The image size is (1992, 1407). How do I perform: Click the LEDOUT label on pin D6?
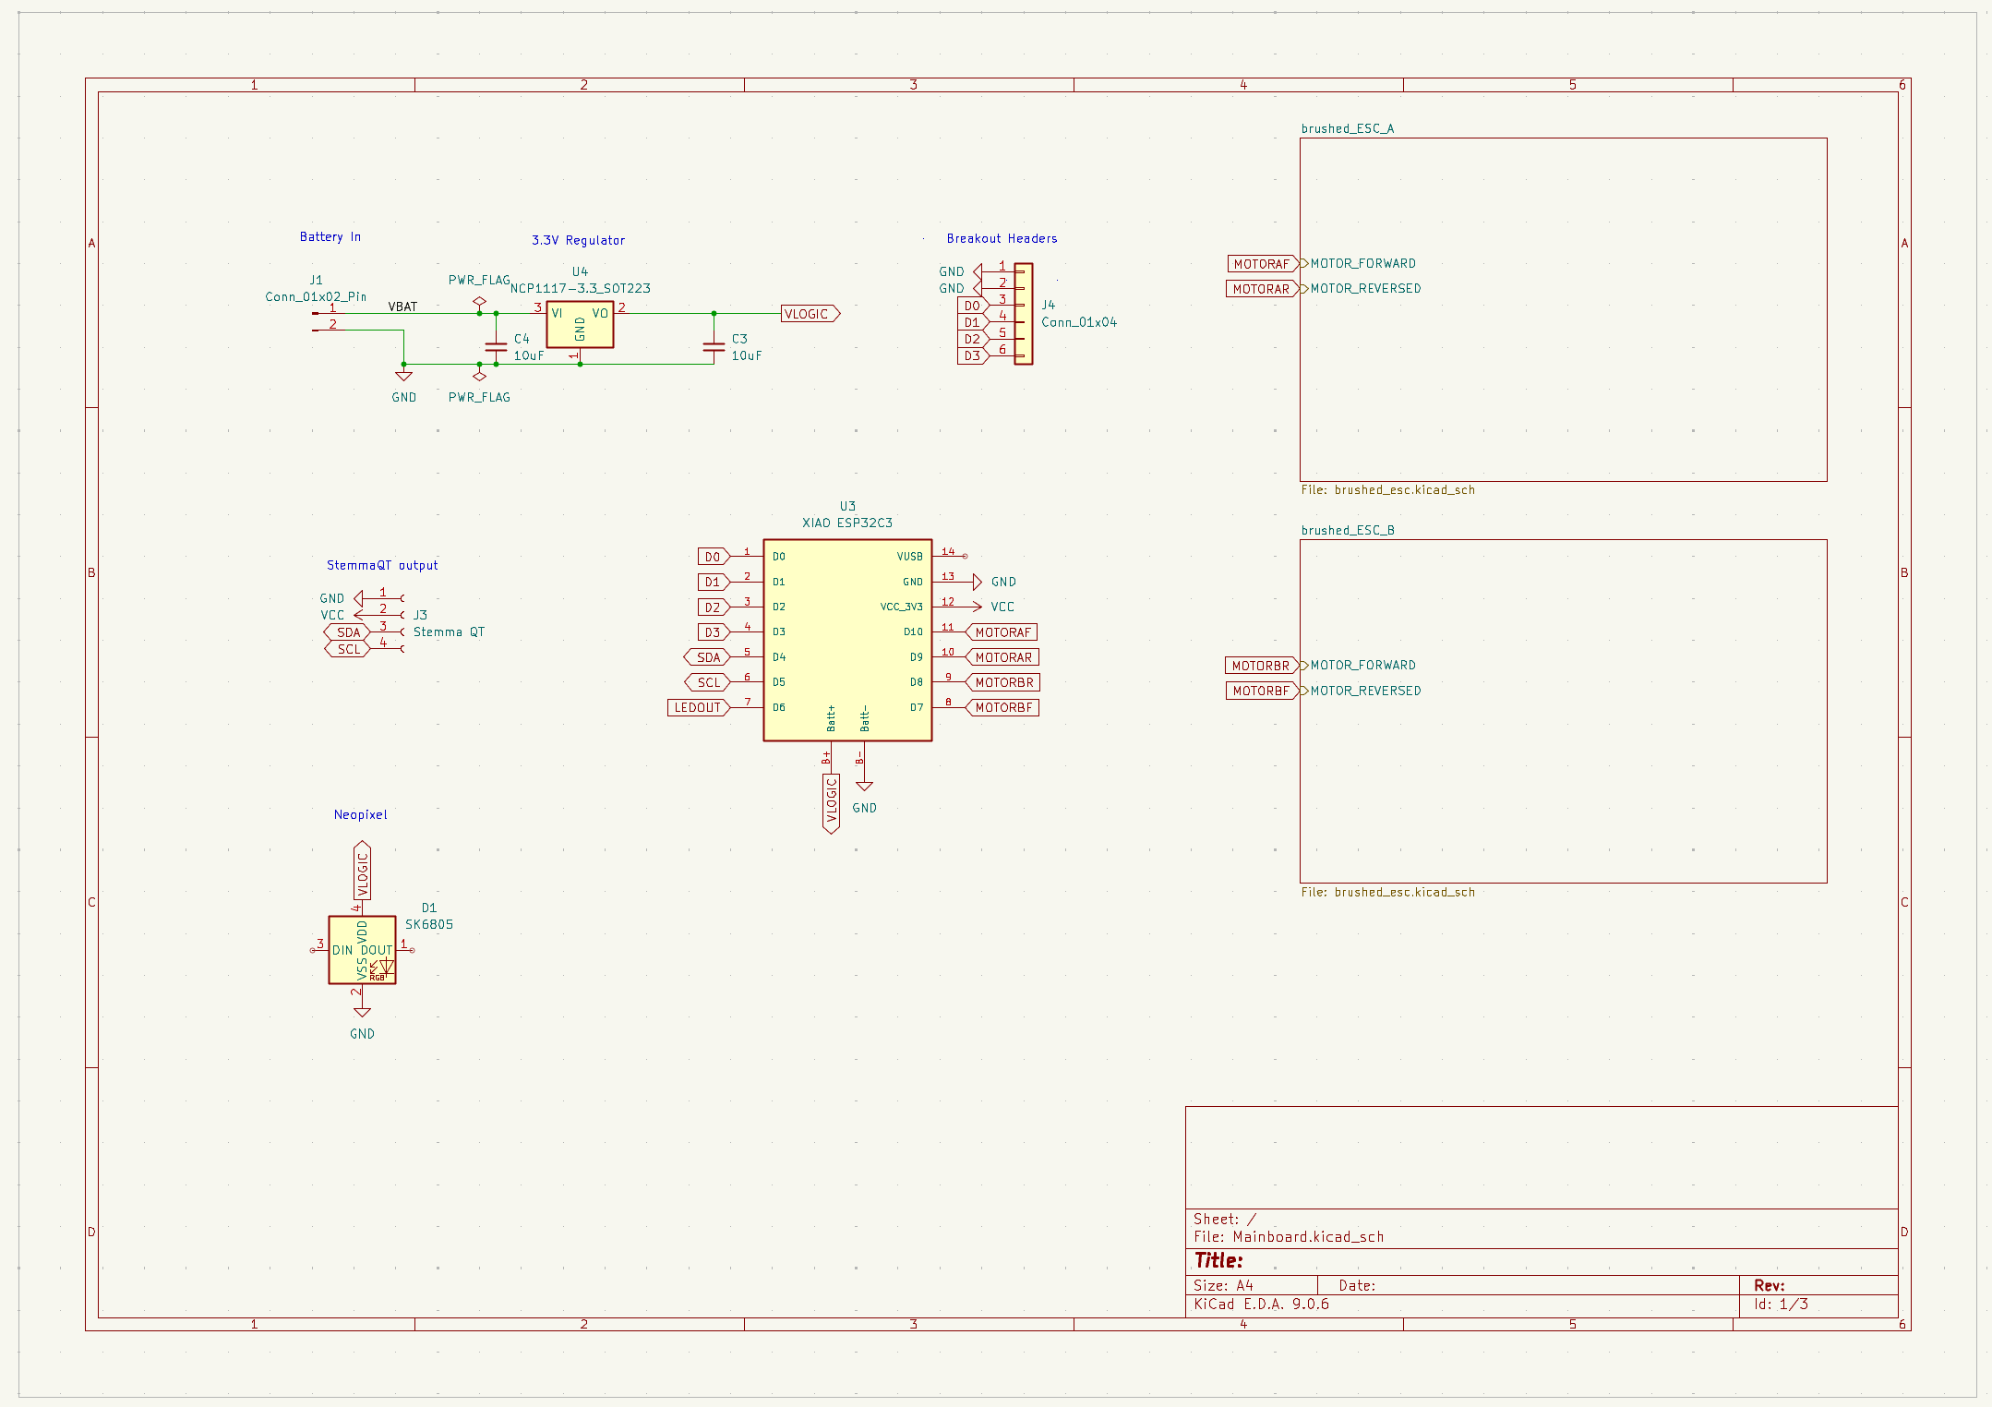[x=698, y=708]
